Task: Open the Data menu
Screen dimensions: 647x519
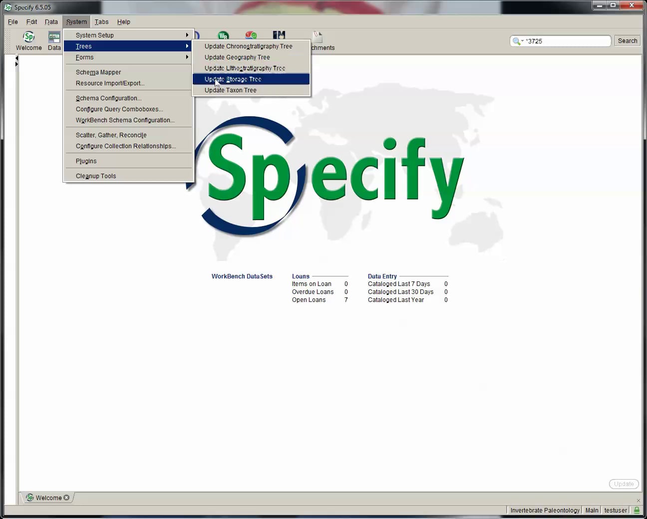Action: click(51, 21)
